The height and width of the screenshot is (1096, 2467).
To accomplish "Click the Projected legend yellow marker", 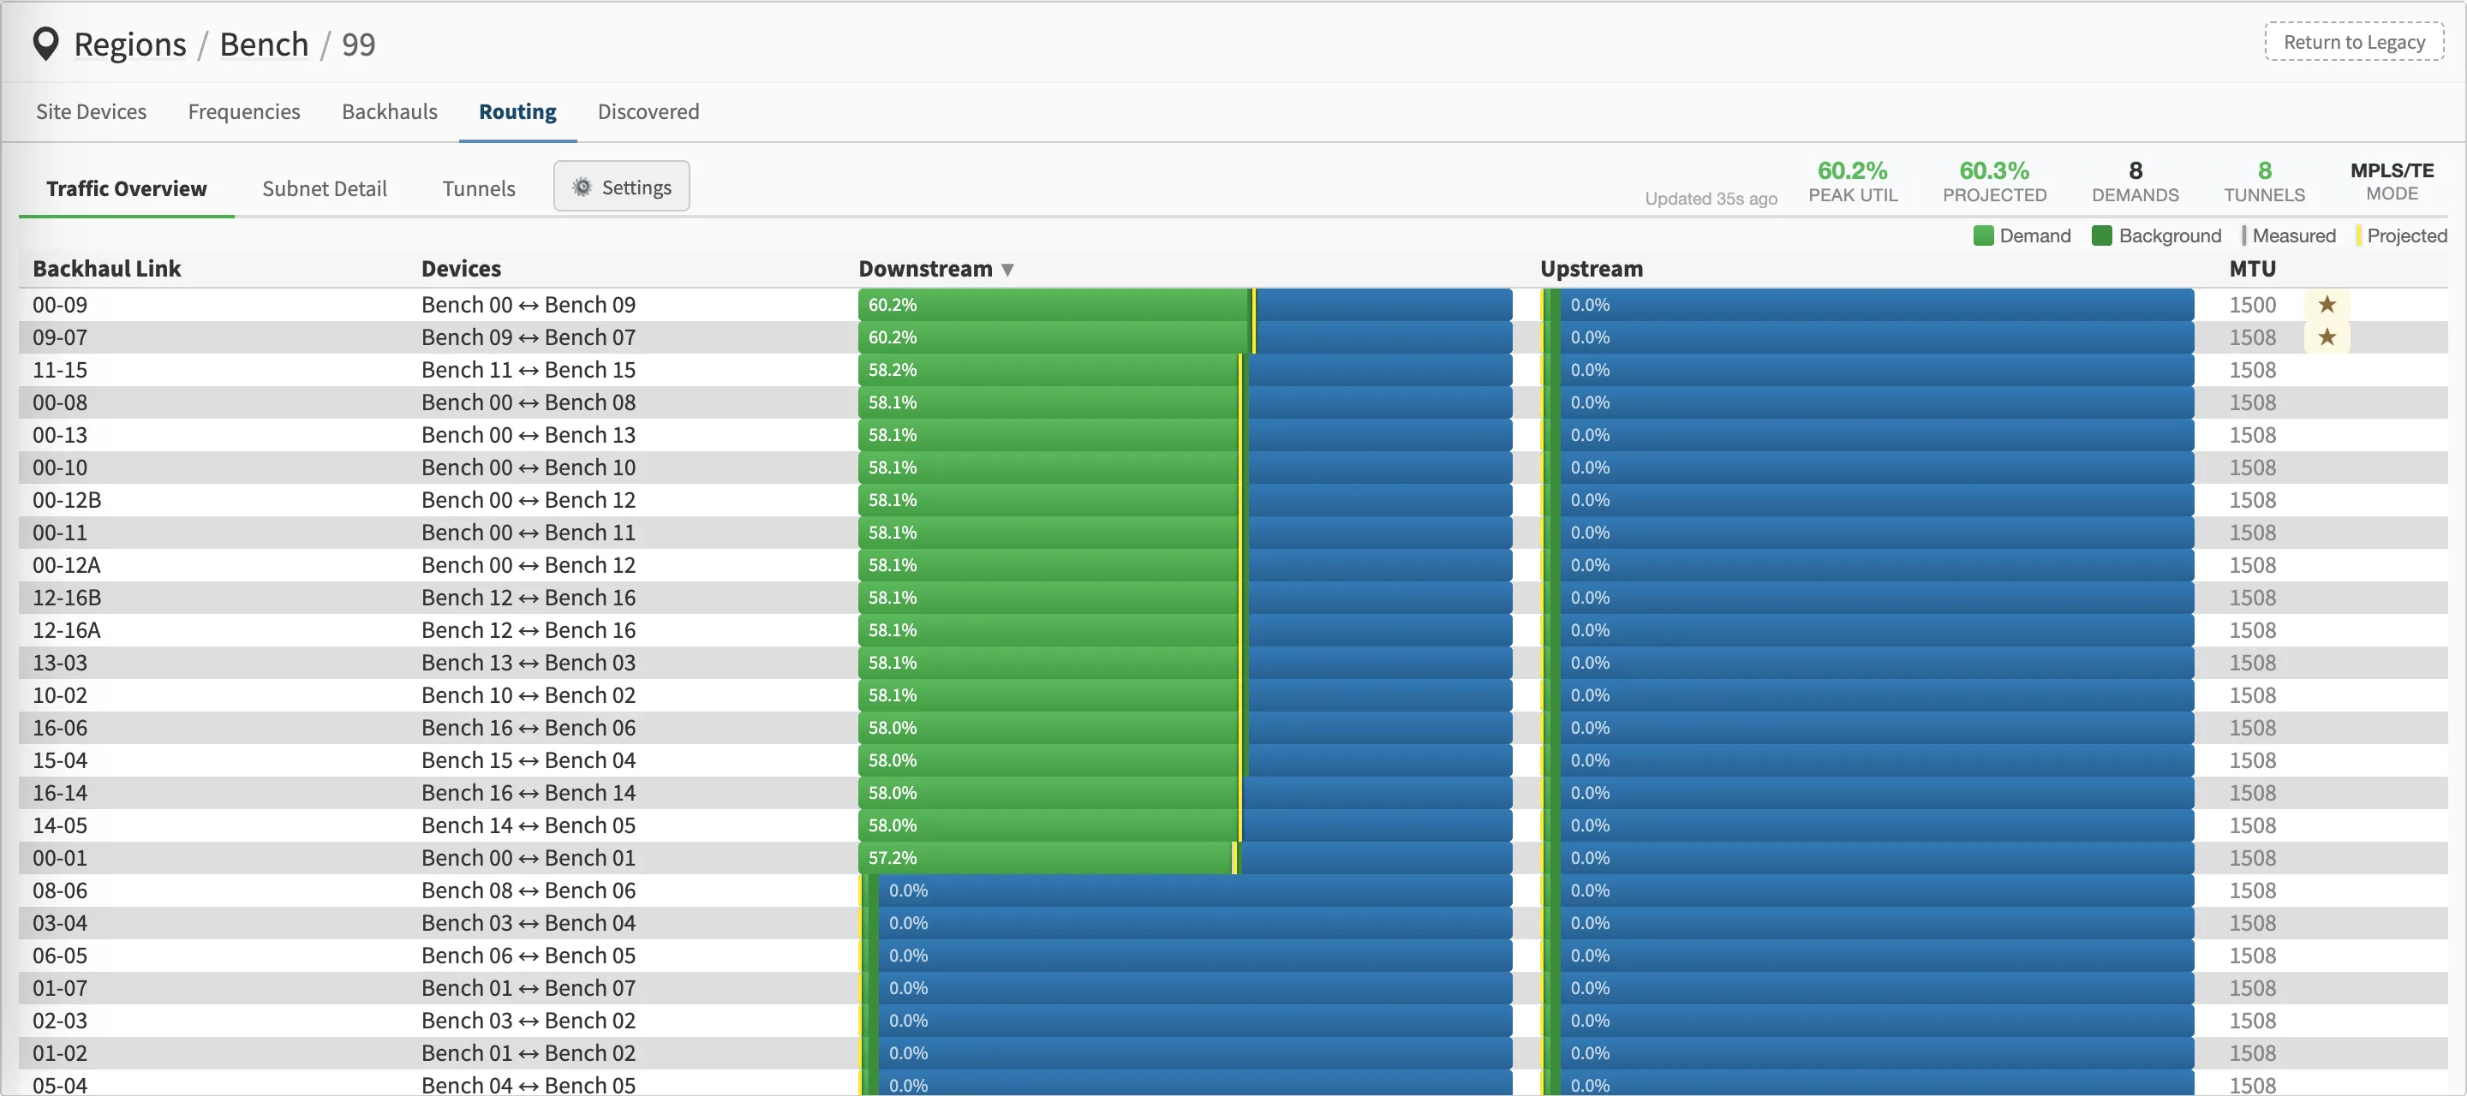I will (2358, 235).
